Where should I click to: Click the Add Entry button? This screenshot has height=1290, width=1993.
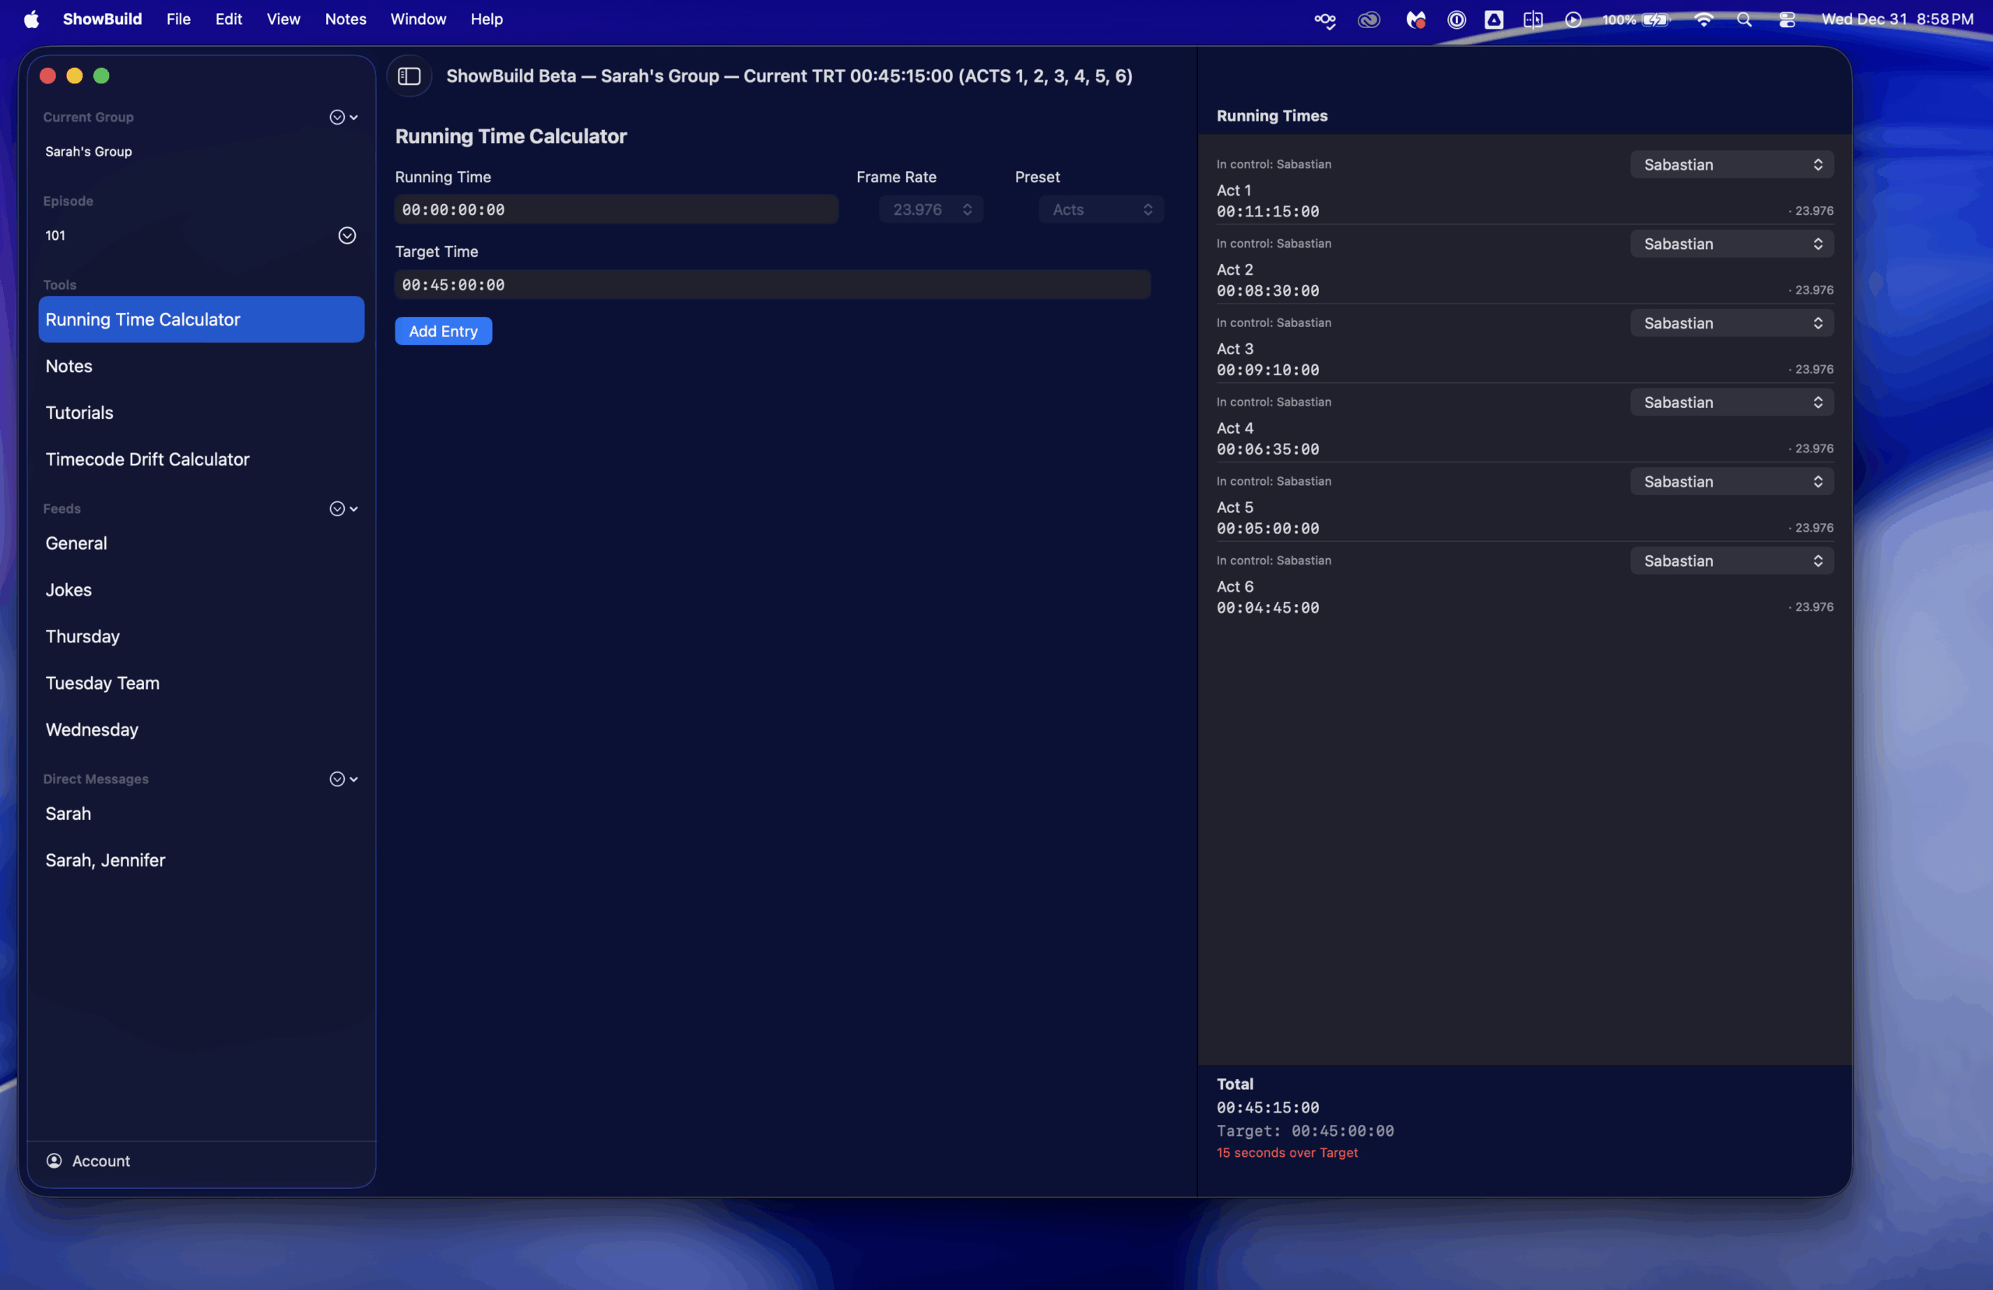(x=443, y=331)
